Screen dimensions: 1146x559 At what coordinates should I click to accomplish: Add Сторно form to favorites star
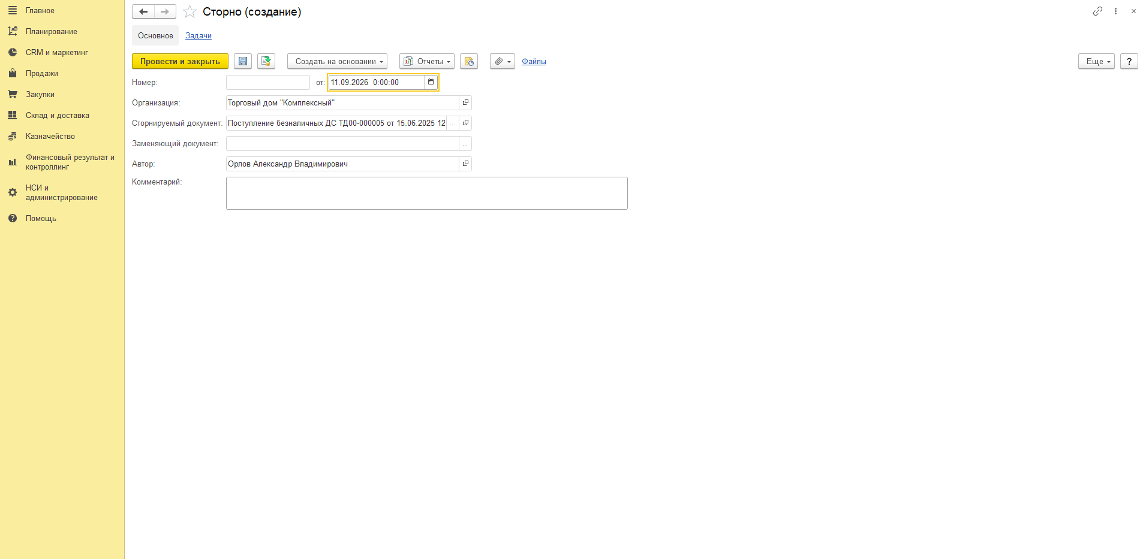click(190, 12)
